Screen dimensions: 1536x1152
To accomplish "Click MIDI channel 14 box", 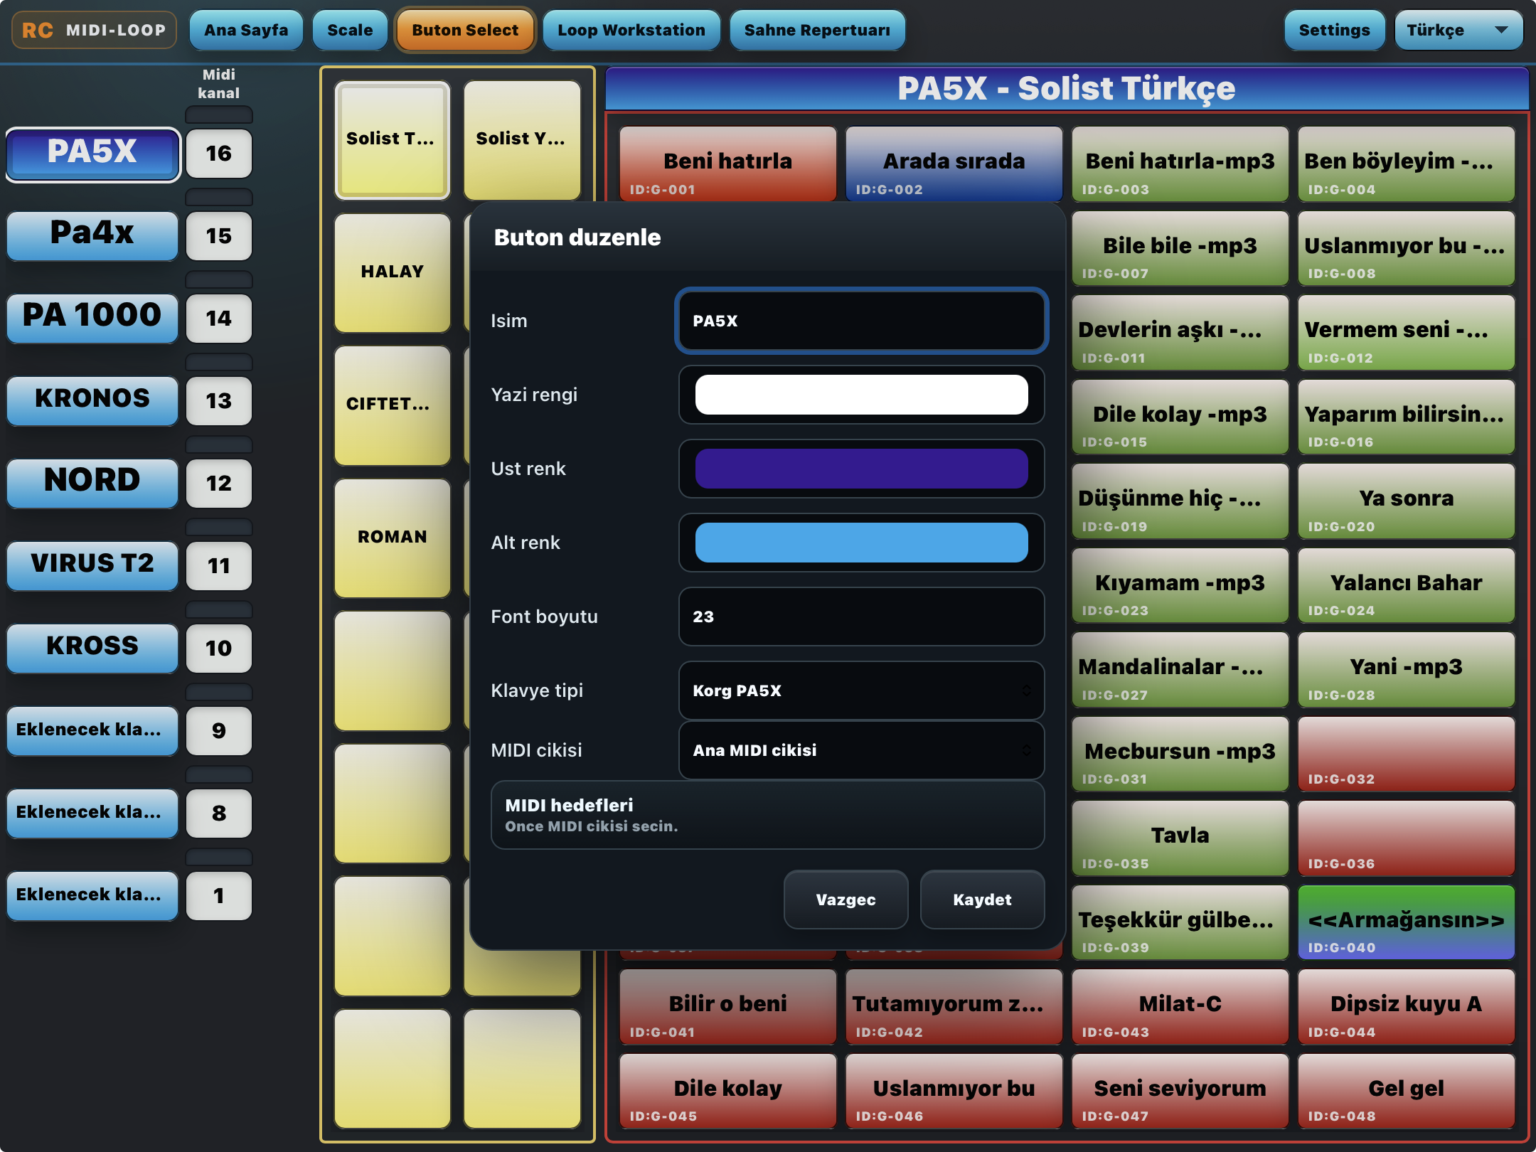I will (x=219, y=319).
